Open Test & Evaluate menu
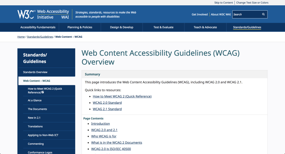285x154 pixels. 164,27
